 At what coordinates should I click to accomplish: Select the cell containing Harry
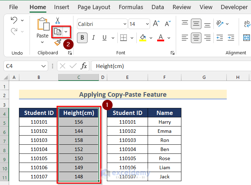click(x=165, y=122)
